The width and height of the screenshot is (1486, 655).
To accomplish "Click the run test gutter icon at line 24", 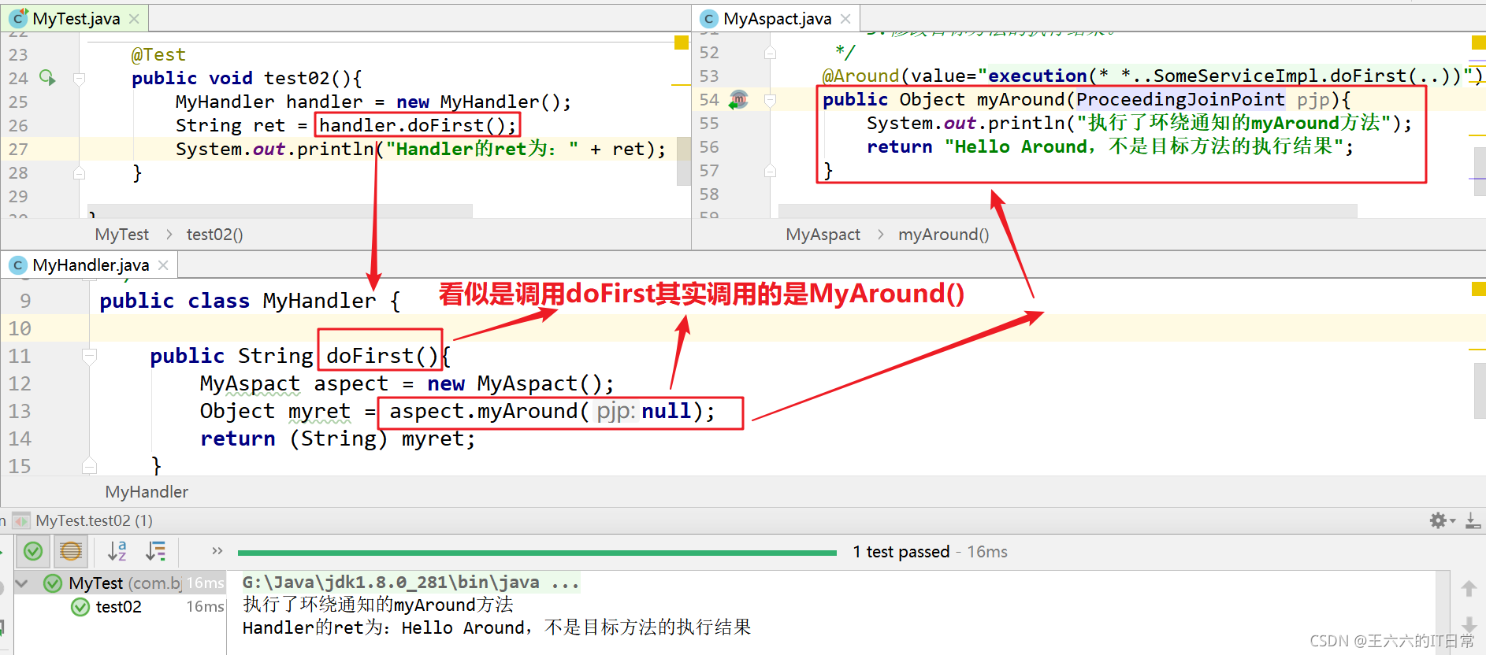I will (x=47, y=77).
